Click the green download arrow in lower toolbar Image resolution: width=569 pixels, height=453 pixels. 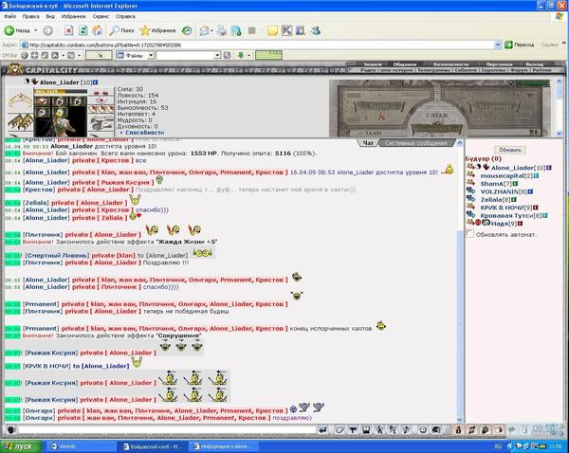click(240, 55)
